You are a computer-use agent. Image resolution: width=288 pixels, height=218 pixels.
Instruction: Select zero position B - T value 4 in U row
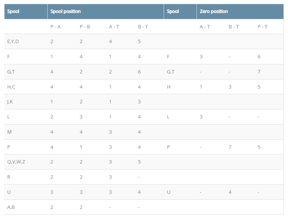[230, 192]
